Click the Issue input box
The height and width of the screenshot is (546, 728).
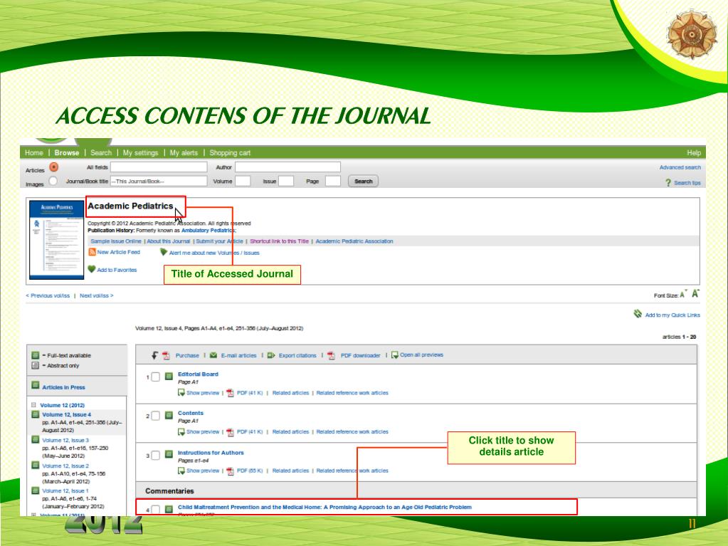[286, 181]
